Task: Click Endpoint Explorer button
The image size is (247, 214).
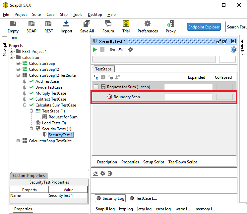Action: click(x=204, y=27)
